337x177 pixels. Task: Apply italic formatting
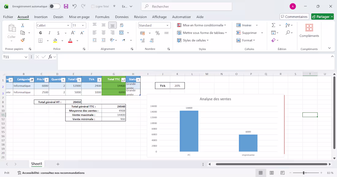[x=49, y=33]
